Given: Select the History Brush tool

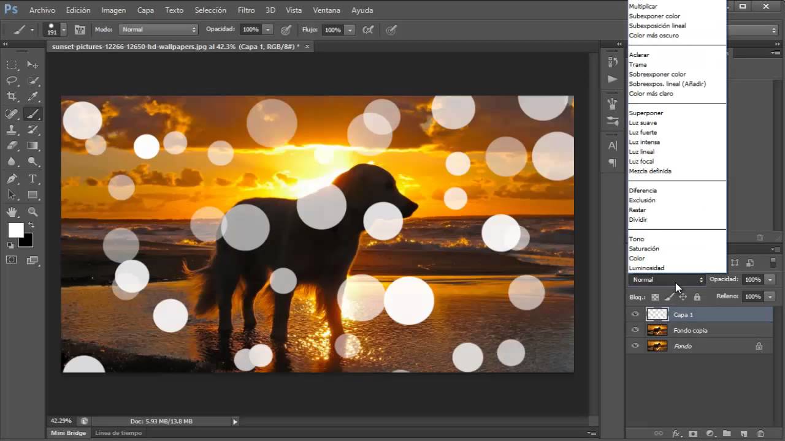Looking at the screenshot, I should coord(33,130).
